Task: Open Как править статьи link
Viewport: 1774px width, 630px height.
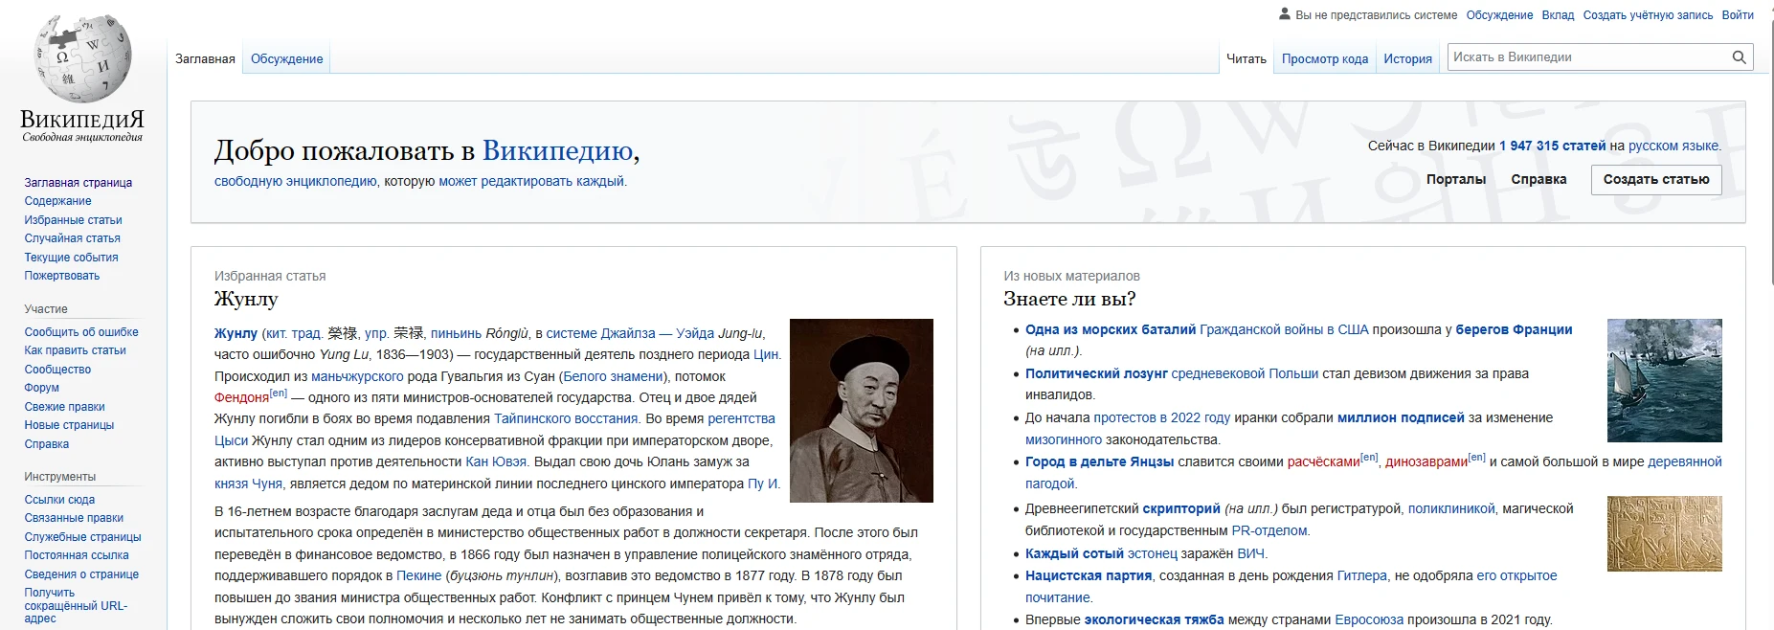Action: tap(75, 350)
